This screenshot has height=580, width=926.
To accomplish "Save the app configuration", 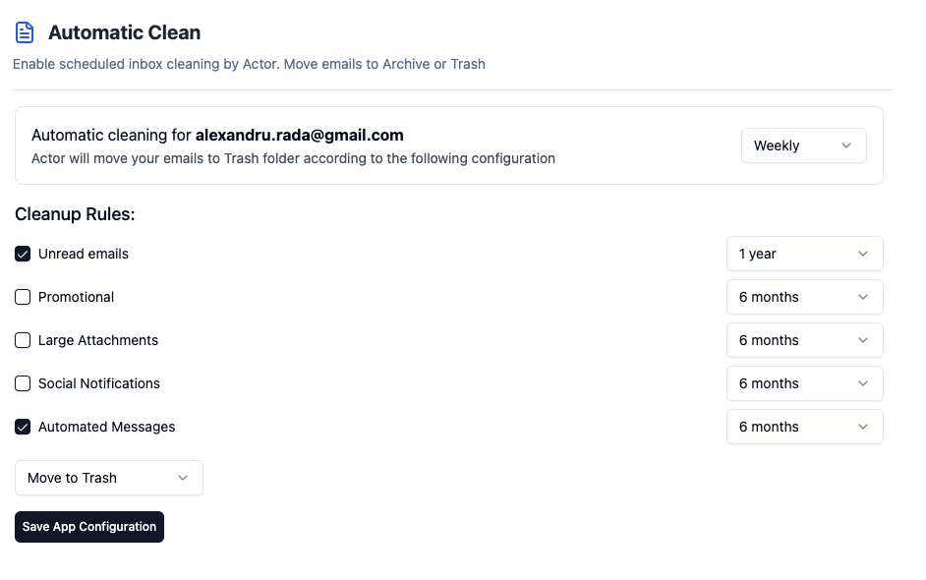I will (x=89, y=527).
